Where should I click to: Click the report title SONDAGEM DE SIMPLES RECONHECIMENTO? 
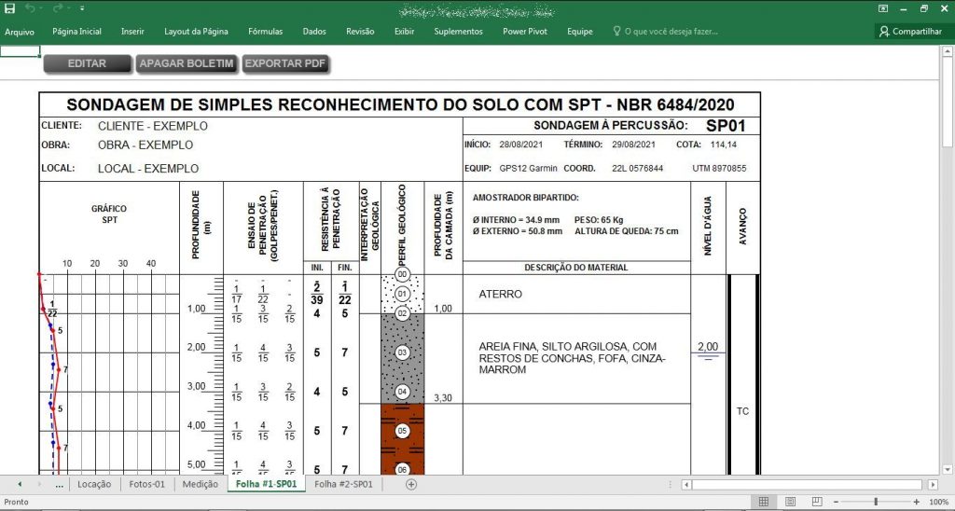point(400,104)
